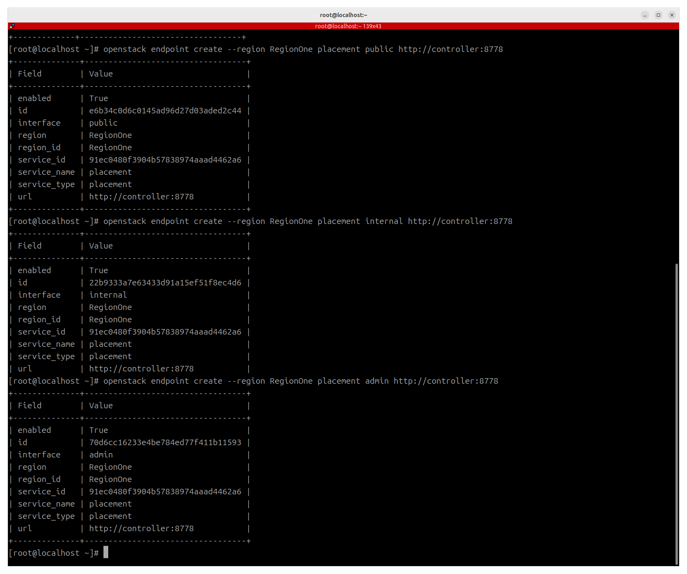This screenshot has width=687, height=574.
Task: Click the last [root@localhost ~]# prompt
Action: pyautogui.click(x=54, y=553)
